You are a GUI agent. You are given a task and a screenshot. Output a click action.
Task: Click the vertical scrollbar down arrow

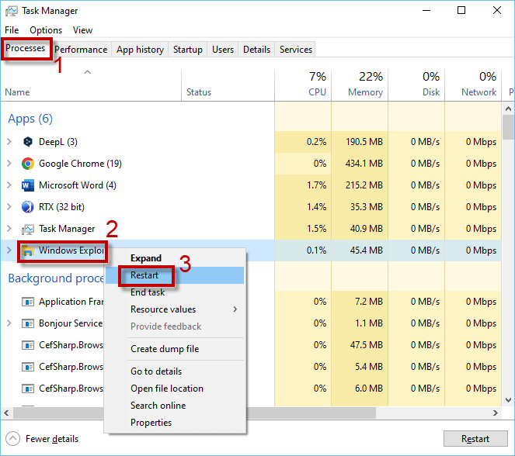508,400
